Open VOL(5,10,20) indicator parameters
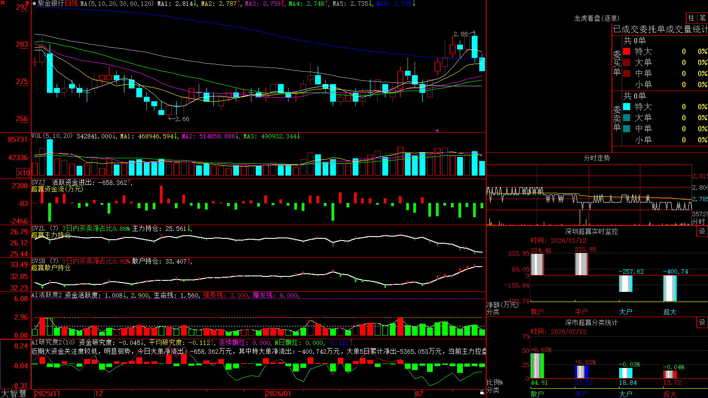 click(52, 136)
